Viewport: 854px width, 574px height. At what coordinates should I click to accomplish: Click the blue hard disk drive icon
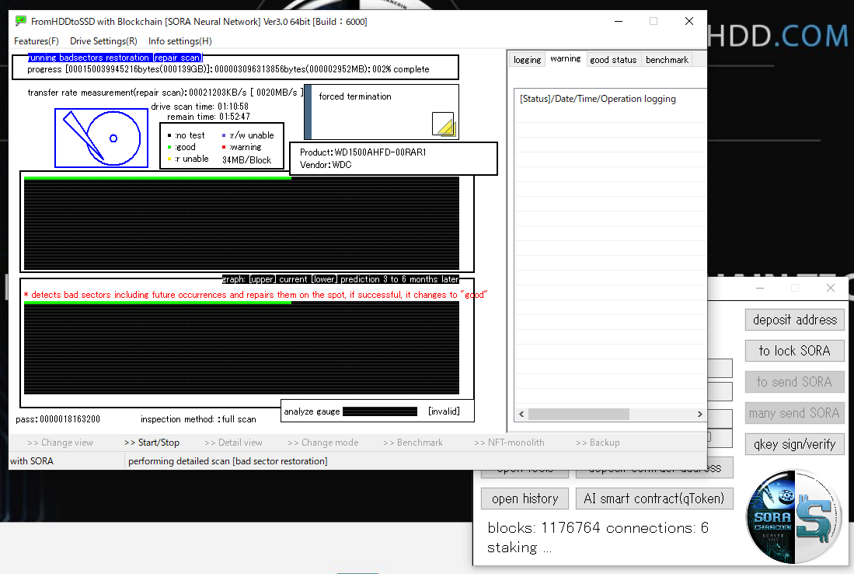coord(101,138)
